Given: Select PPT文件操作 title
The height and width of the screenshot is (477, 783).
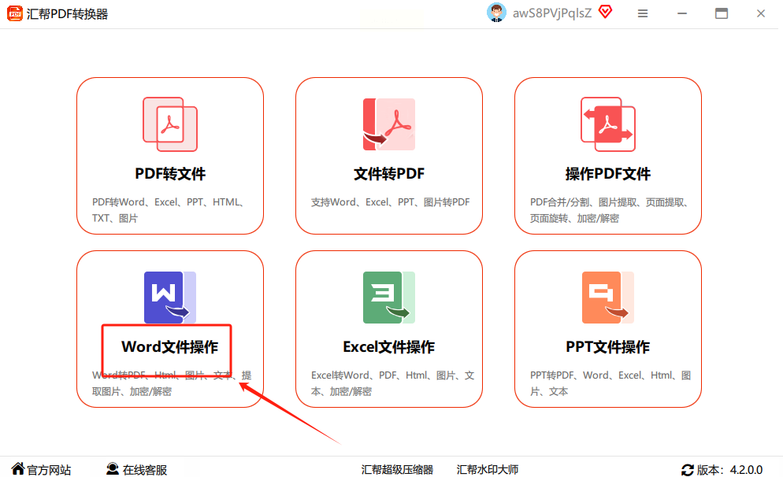Looking at the screenshot, I should coord(607,347).
